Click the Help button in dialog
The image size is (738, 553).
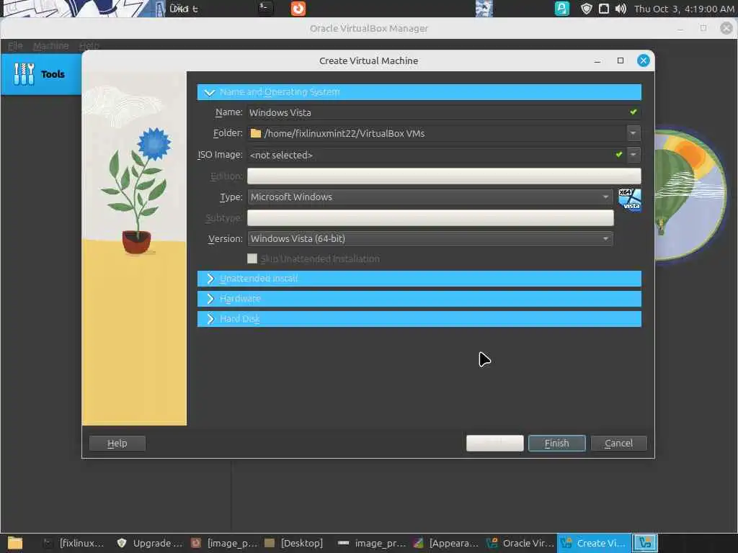[117, 443]
